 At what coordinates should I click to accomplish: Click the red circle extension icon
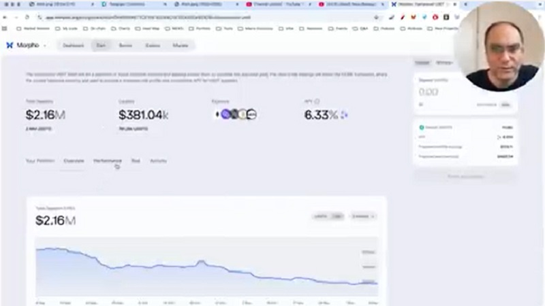click(435, 17)
